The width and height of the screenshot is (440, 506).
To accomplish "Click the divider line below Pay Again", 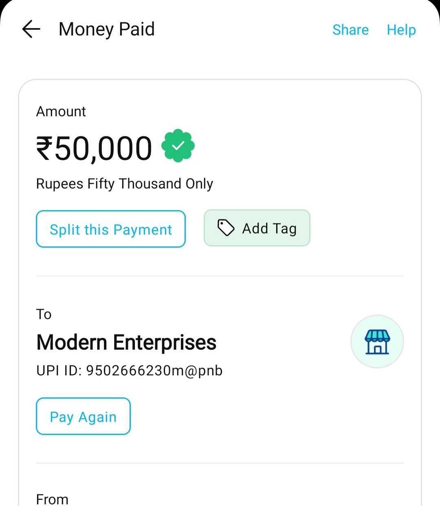I will pyautogui.click(x=220, y=463).
